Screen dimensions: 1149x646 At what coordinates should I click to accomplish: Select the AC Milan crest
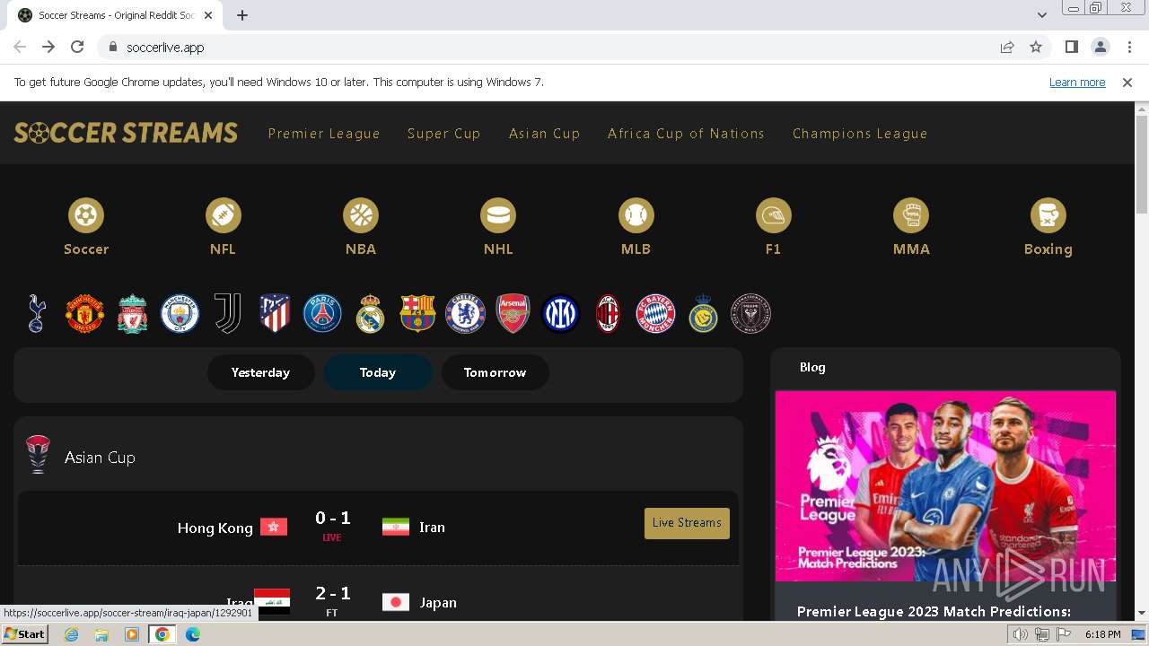coord(608,314)
